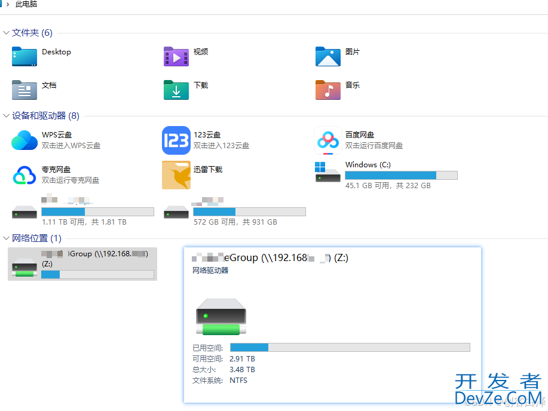This screenshot has width=548, height=411.
Task: Click the 网络位置 (1) group header
Action: click(x=36, y=238)
